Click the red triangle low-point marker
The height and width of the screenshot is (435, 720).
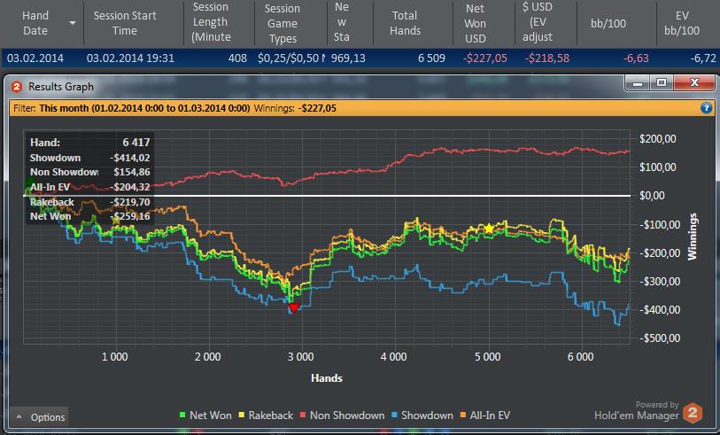pos(293,307)
